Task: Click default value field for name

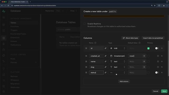Action: click(x=135, y=61)
